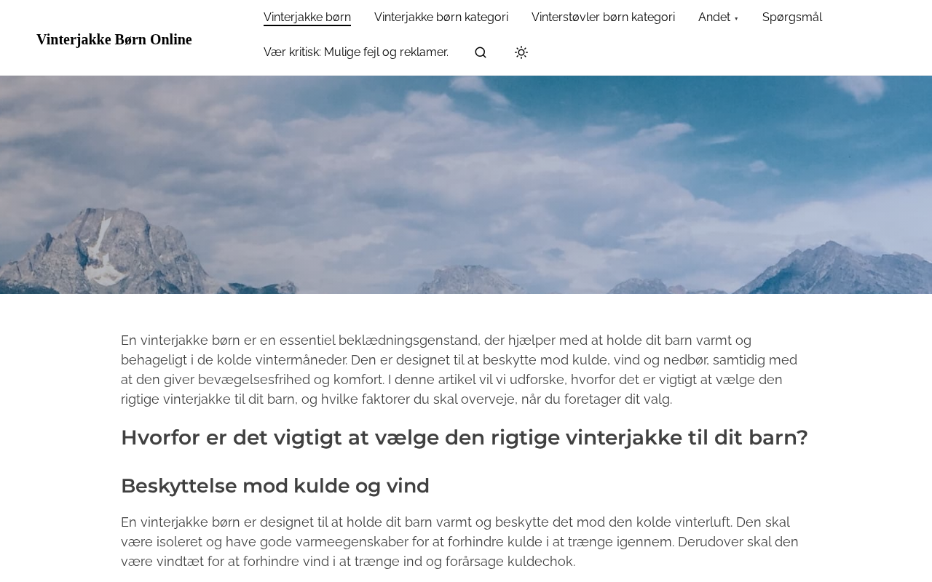The height and width of the screenshot is (582, 932).
Task: Click the paragraph mentioning kuldechok
Action: (459, 542)
